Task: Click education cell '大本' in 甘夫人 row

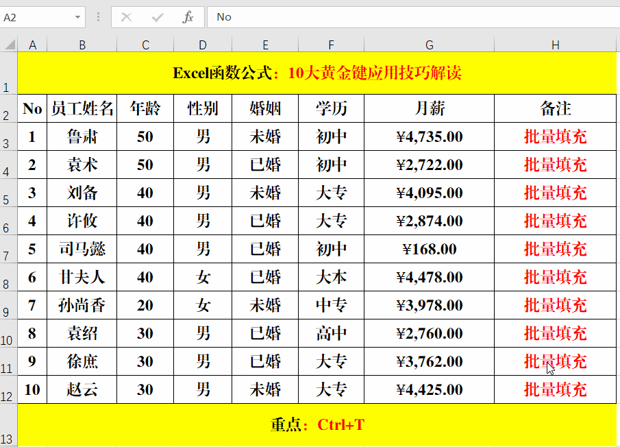Action: (x=331, y=277)
